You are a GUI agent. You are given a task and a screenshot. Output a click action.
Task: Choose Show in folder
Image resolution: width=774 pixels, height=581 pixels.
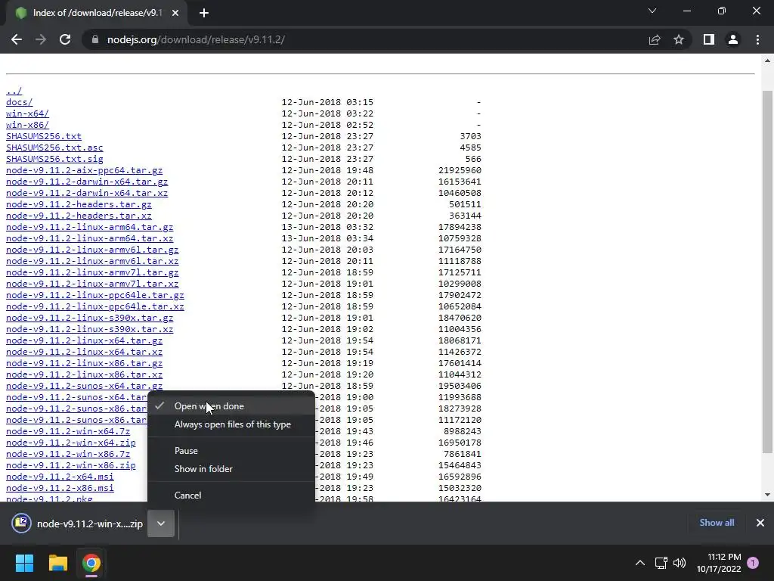pyautogui.click(x=231, y=469)
